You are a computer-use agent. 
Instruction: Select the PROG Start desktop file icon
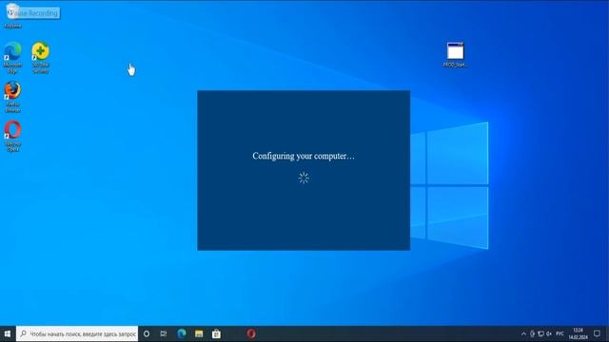(x=455, y=54)
